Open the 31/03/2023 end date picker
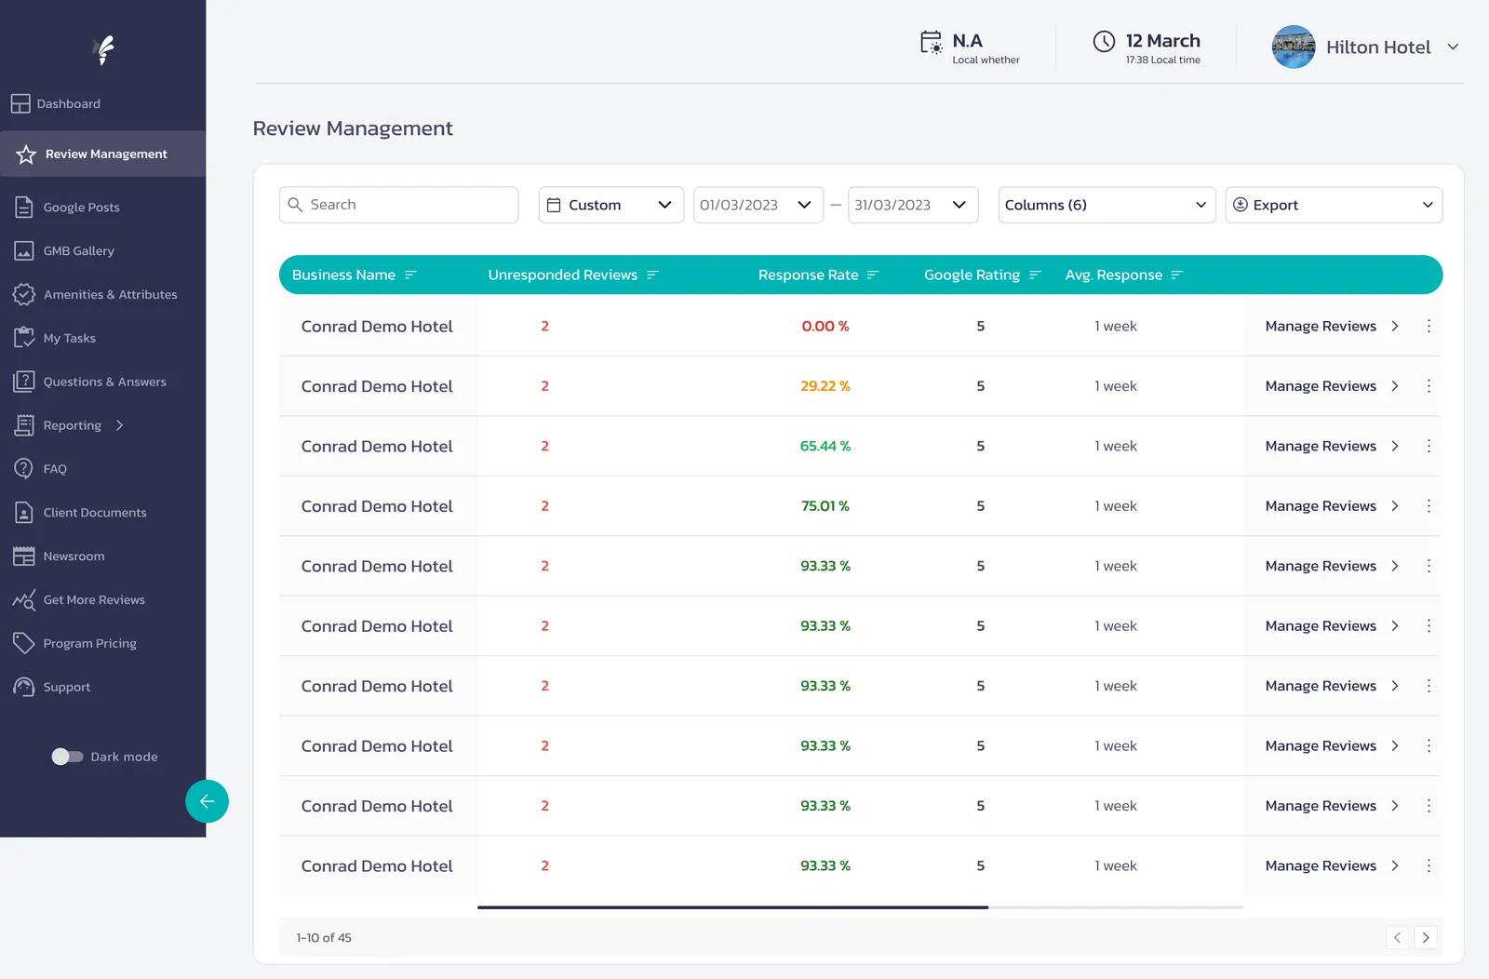 (x=912, y=205)
